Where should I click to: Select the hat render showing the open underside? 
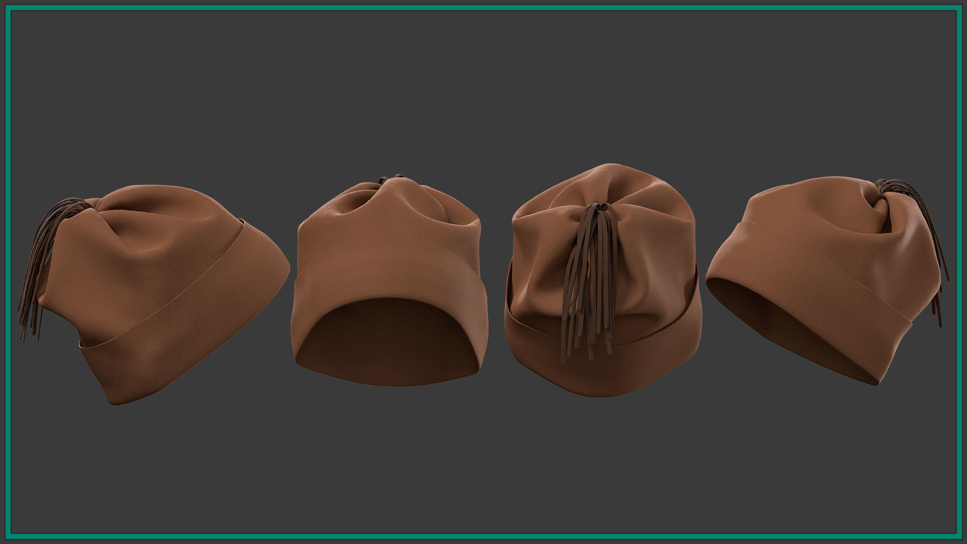(x=388, y=280)
